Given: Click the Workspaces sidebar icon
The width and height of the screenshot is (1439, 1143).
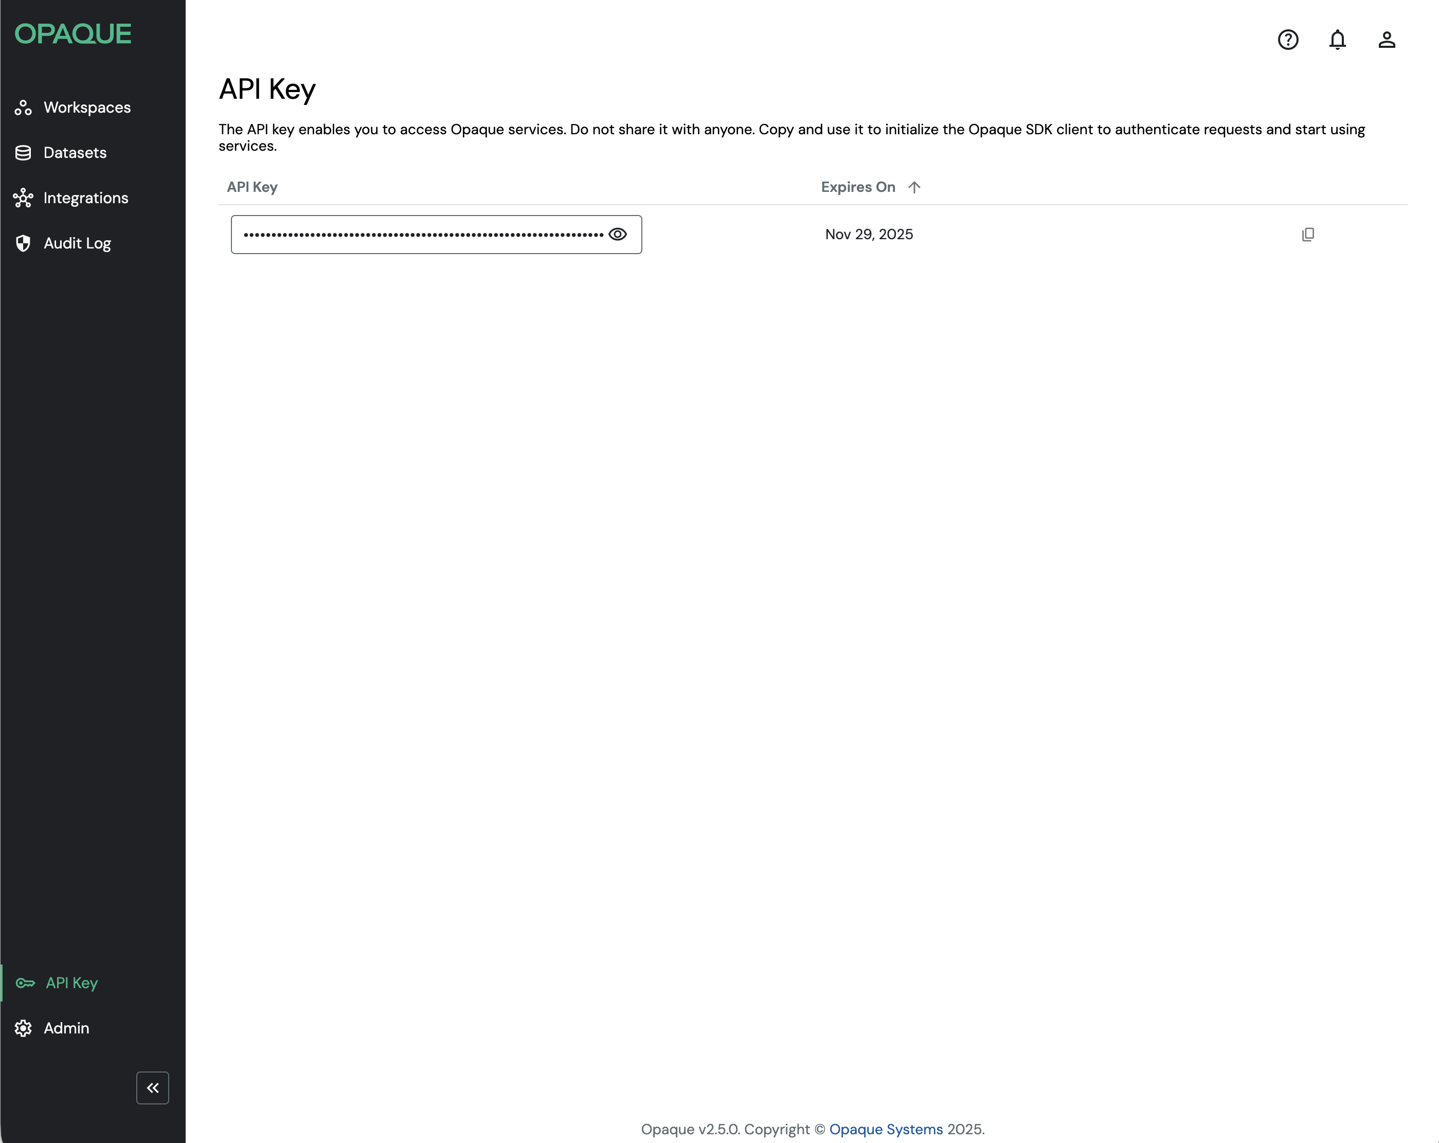Looking at the screenshot, I should click(23, 108).
